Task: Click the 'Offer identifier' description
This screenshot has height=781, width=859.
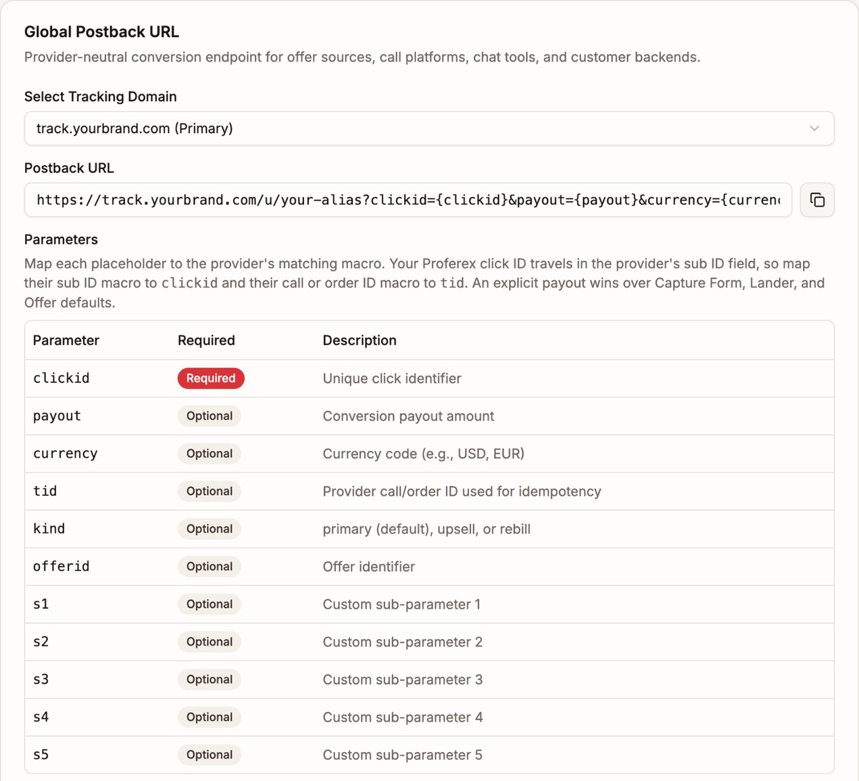Action: (x=369, y=567)
